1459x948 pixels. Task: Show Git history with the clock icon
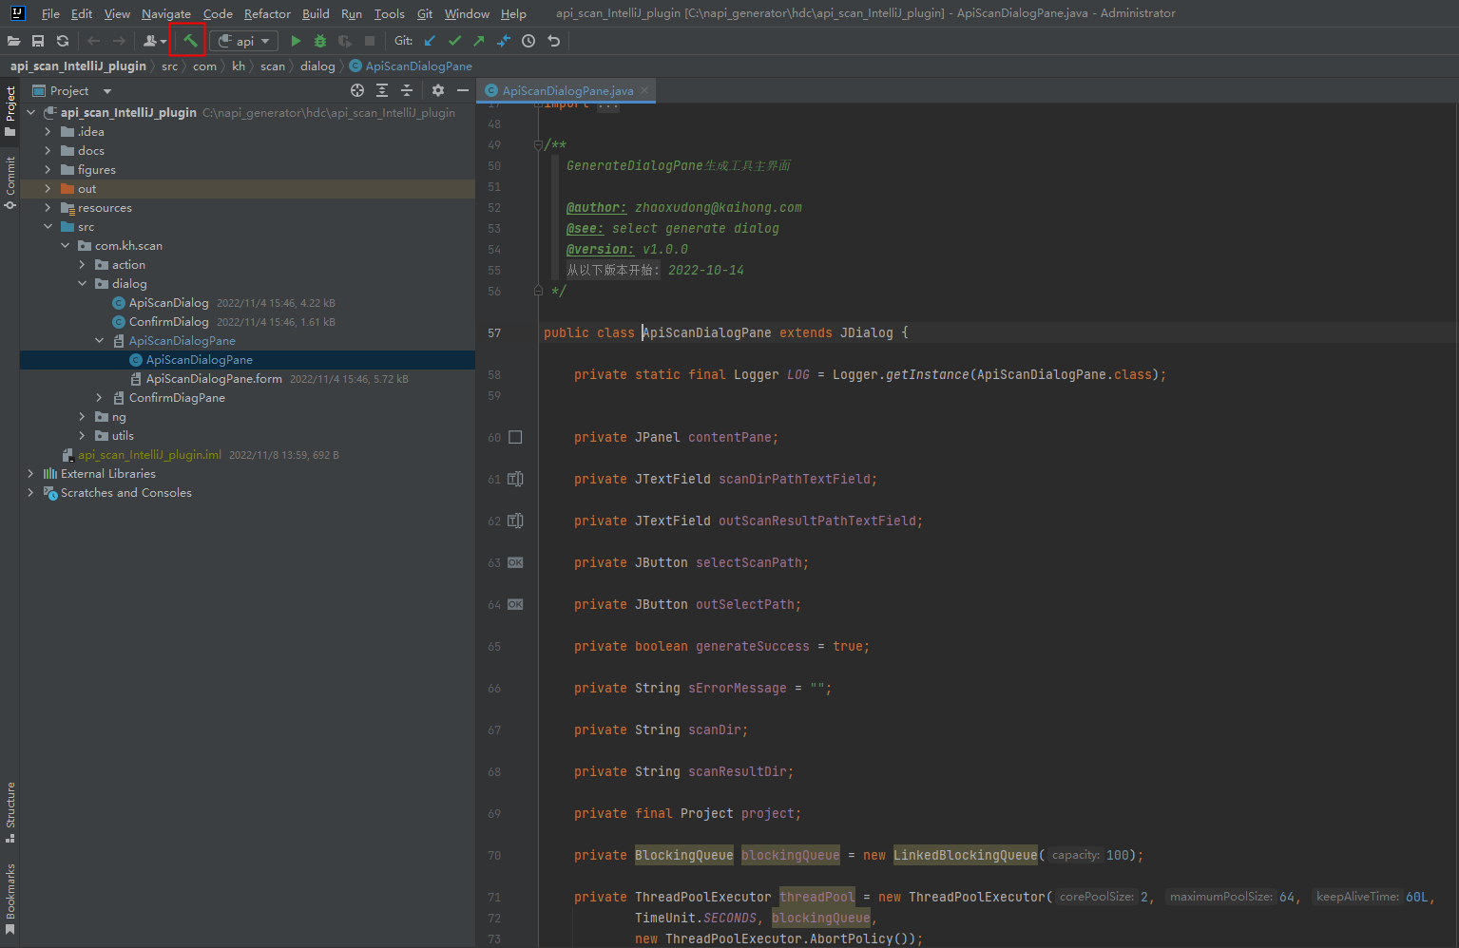(x=528, y=41)
